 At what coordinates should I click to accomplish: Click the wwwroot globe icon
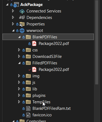(x=22, y=31)
